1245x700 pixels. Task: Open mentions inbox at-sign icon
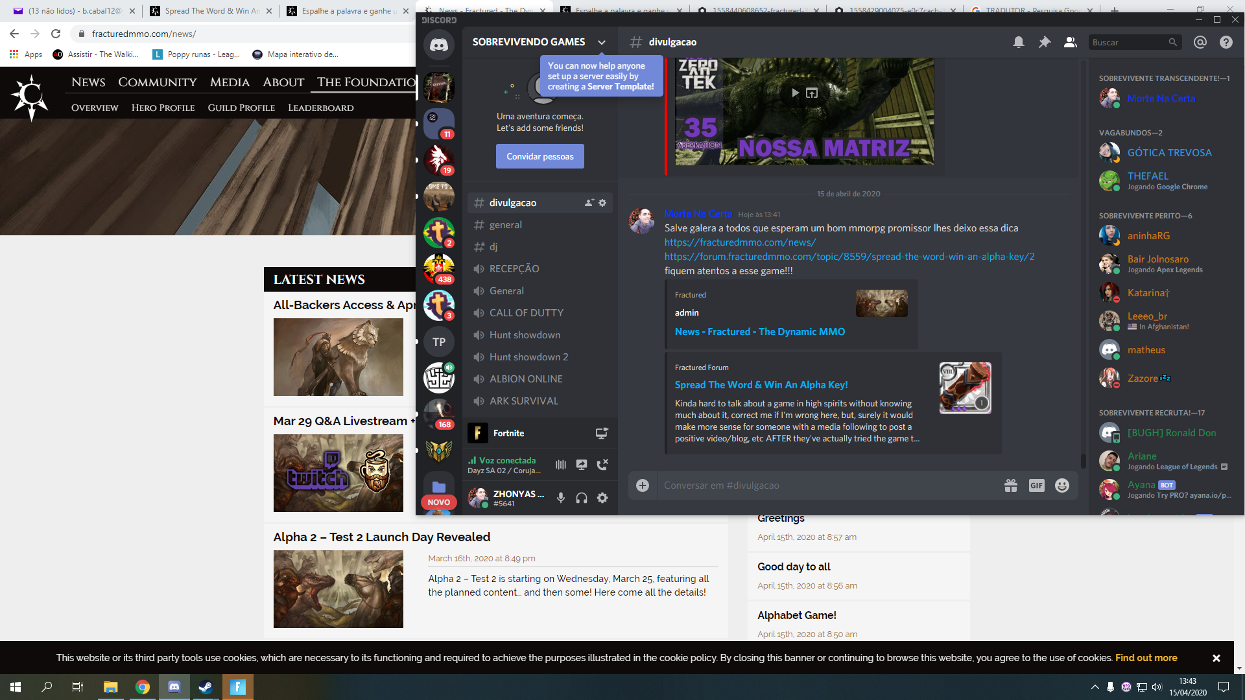pyautogui.click(x=1200, y=42)
